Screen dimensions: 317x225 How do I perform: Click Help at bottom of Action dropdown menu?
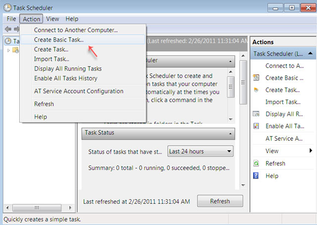(x=83, y=117)
